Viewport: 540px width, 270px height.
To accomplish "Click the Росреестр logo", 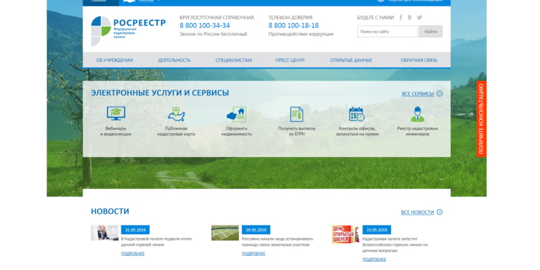I will [128, 31].
